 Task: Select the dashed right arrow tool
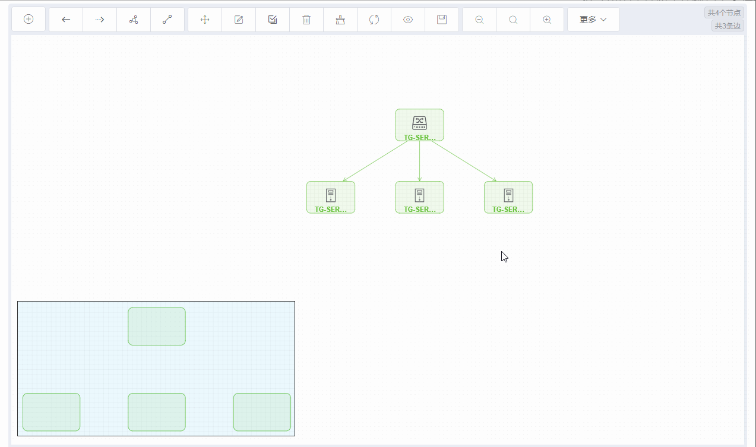100,20
